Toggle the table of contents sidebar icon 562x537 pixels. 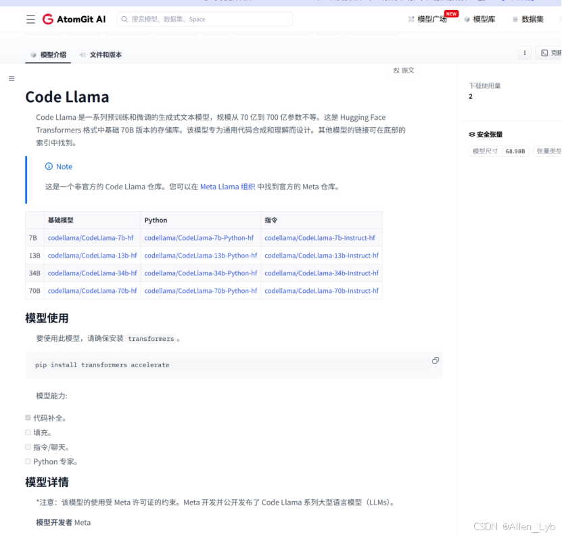[x=11, y=78]
